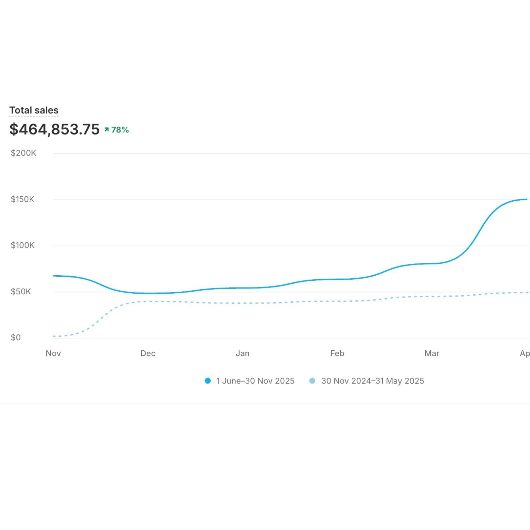The width and height of the screenshot is (530, 530).
Task: Select the $100K axis label
Action: coord(23,245)
